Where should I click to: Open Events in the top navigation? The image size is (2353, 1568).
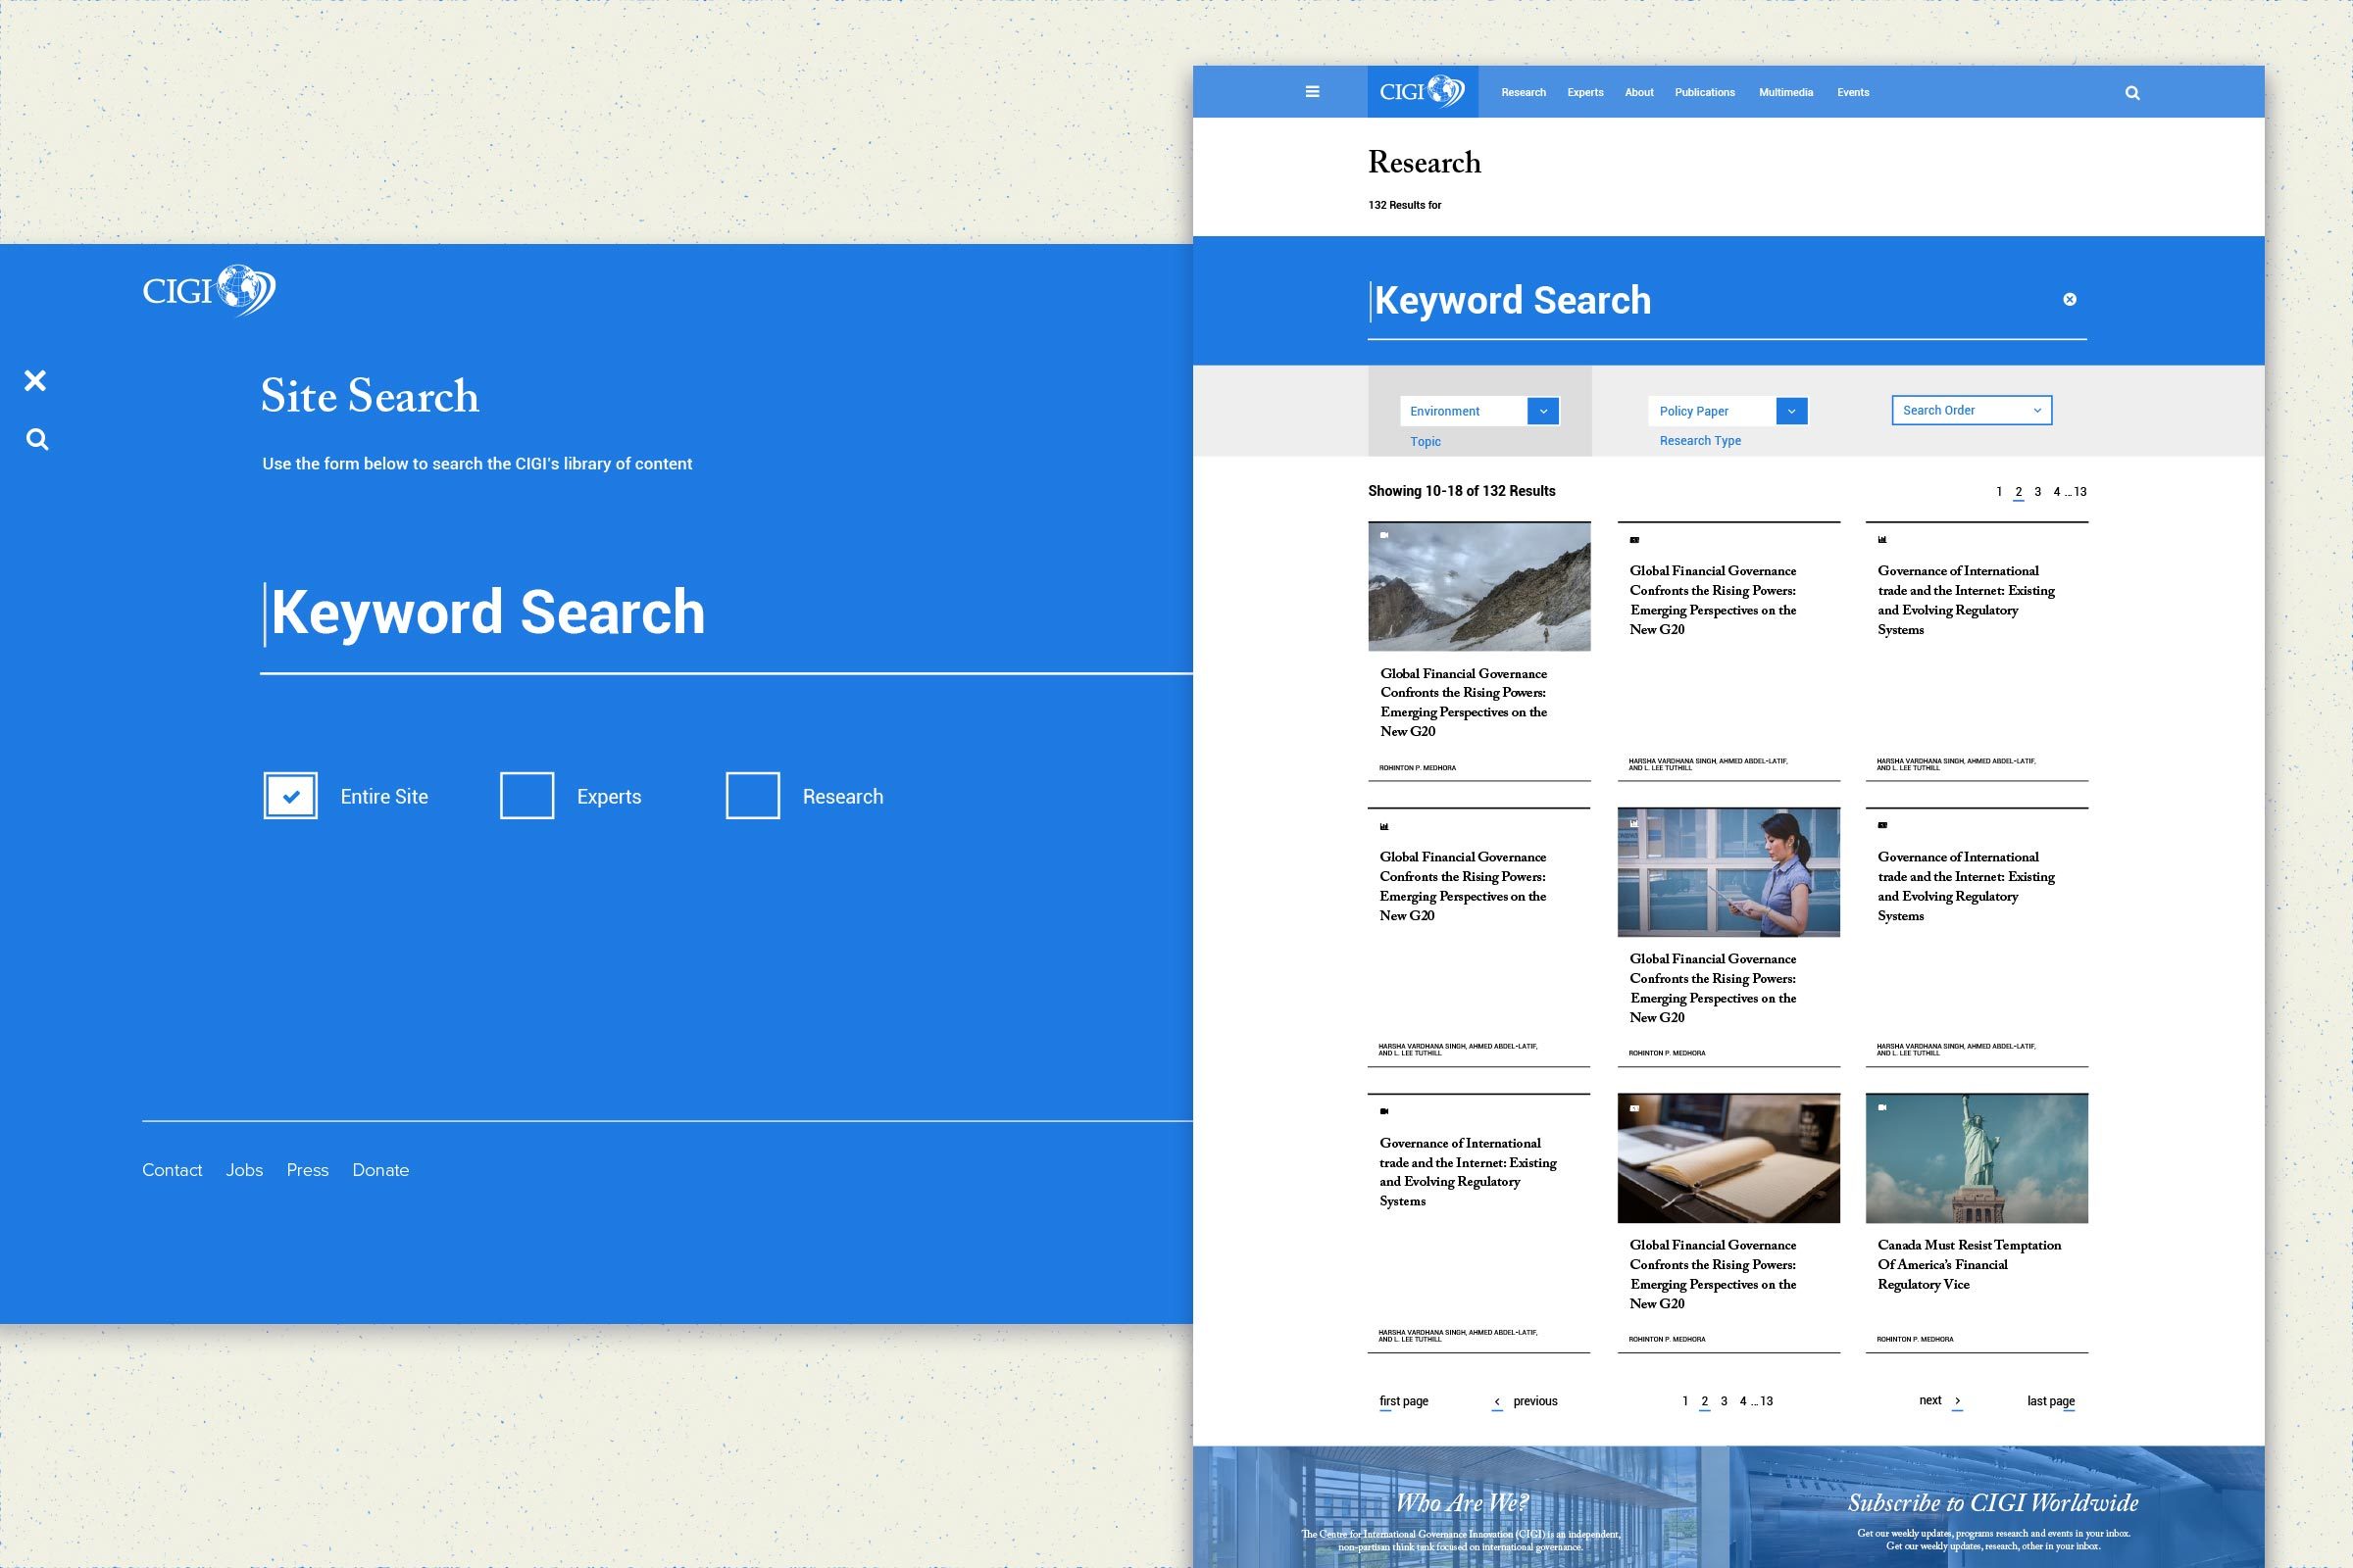(x=1853, y=92)
